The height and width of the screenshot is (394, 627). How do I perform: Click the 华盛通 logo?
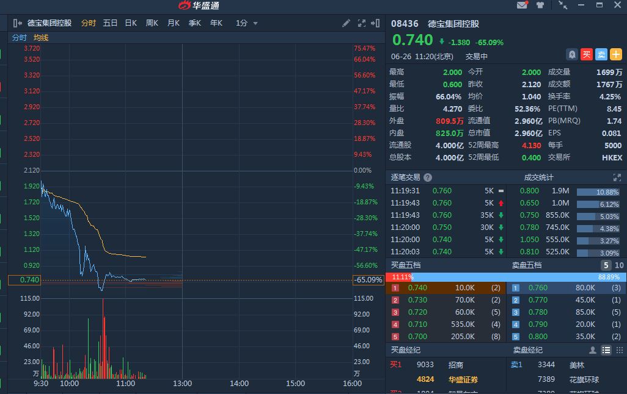click(199, 5)
